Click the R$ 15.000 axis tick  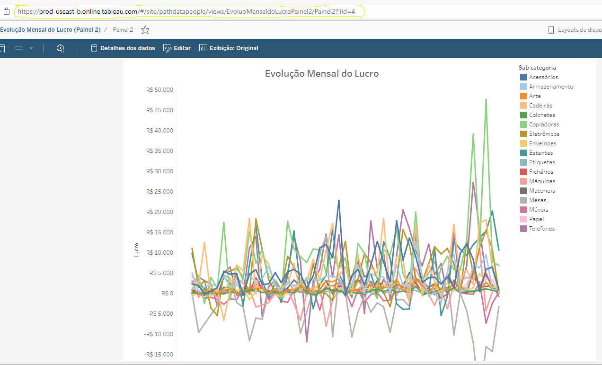160,232
